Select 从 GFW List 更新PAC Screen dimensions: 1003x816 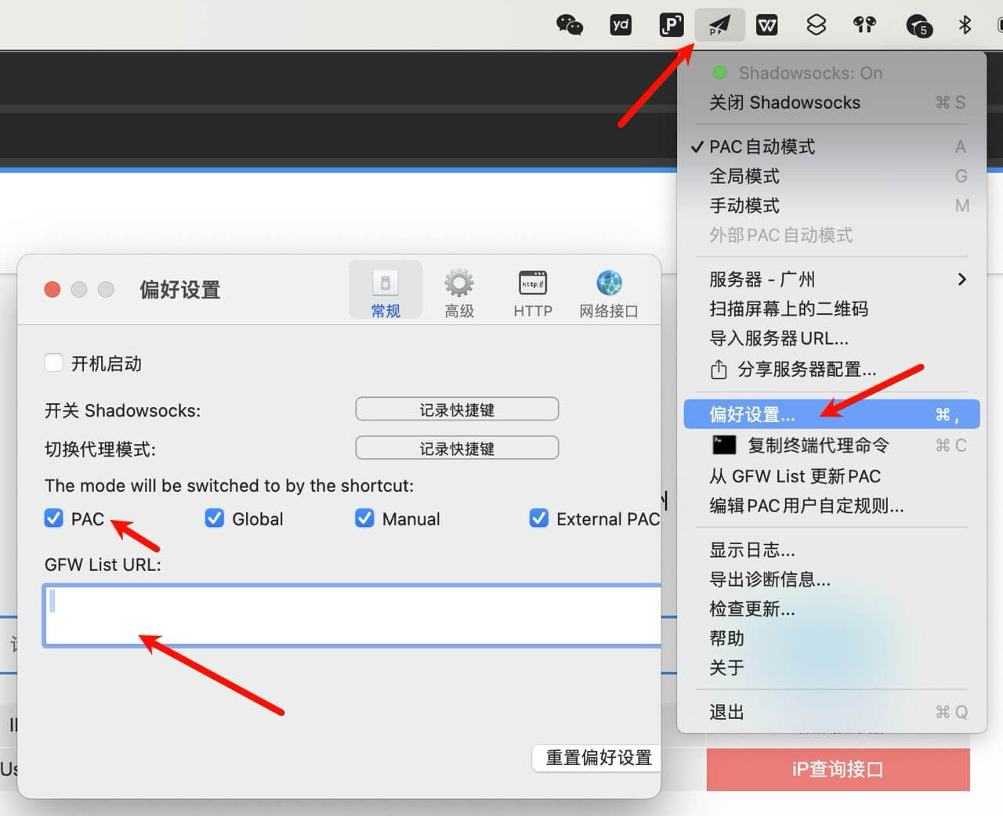pos(831,476)
